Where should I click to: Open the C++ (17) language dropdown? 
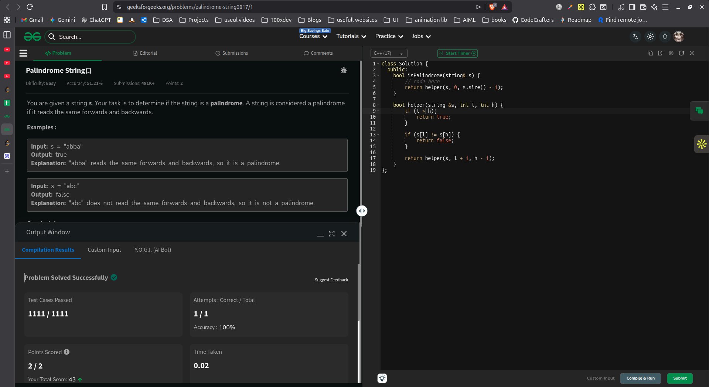(388, 53)
